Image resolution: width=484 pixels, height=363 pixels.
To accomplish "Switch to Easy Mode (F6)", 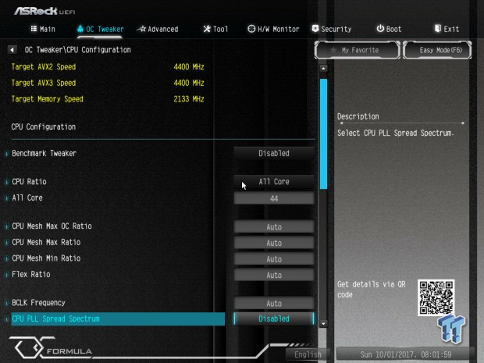I will tap(437, 50).
